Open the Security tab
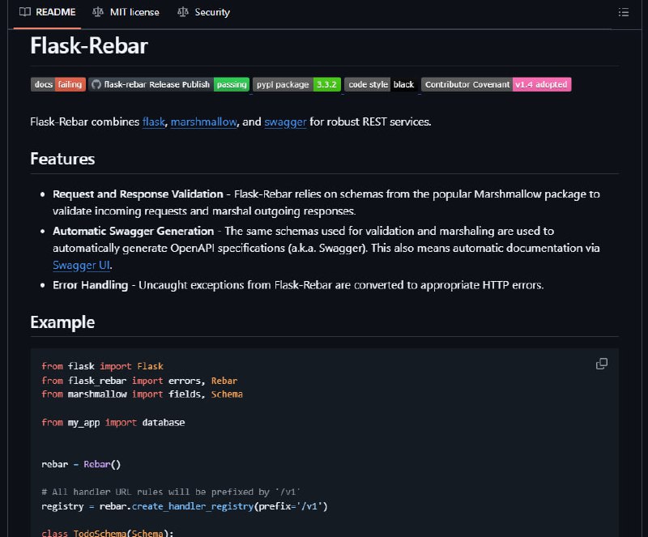Viewport: 648px width, 537px height. pyautogui.click(x=204, y=12)
